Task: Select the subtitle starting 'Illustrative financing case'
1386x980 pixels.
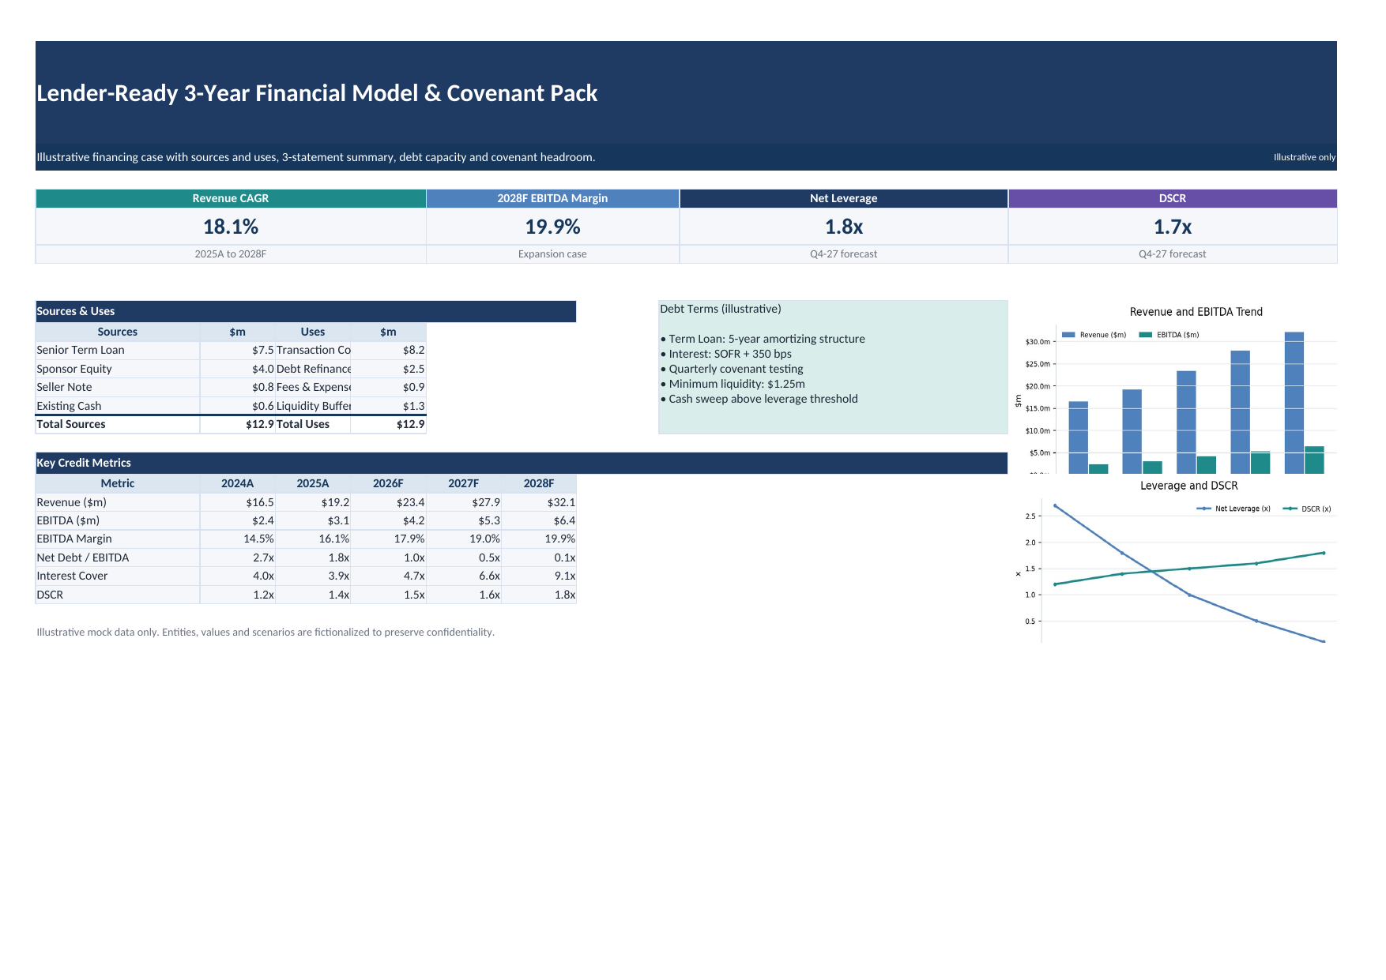Action: [x=315, y=157]
